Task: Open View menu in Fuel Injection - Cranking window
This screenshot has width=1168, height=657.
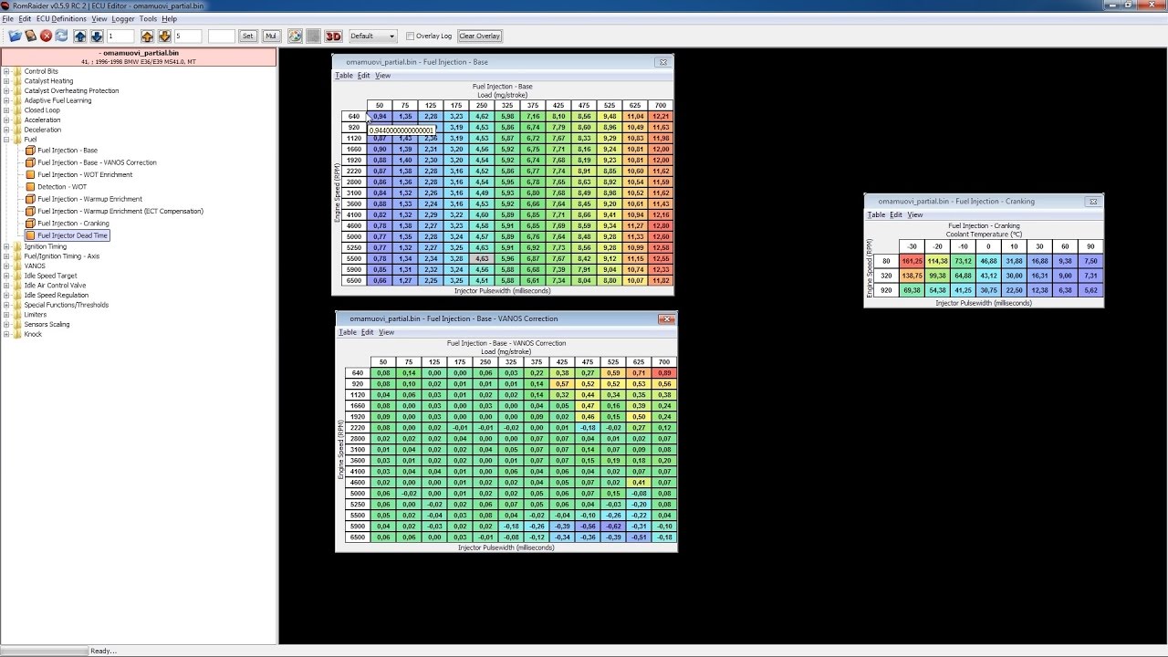Action: pos(915,214)
